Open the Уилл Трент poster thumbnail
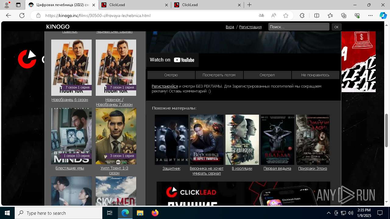Image resolution: width=390 pixels, height=219 pixels. [x=116, y=136]
